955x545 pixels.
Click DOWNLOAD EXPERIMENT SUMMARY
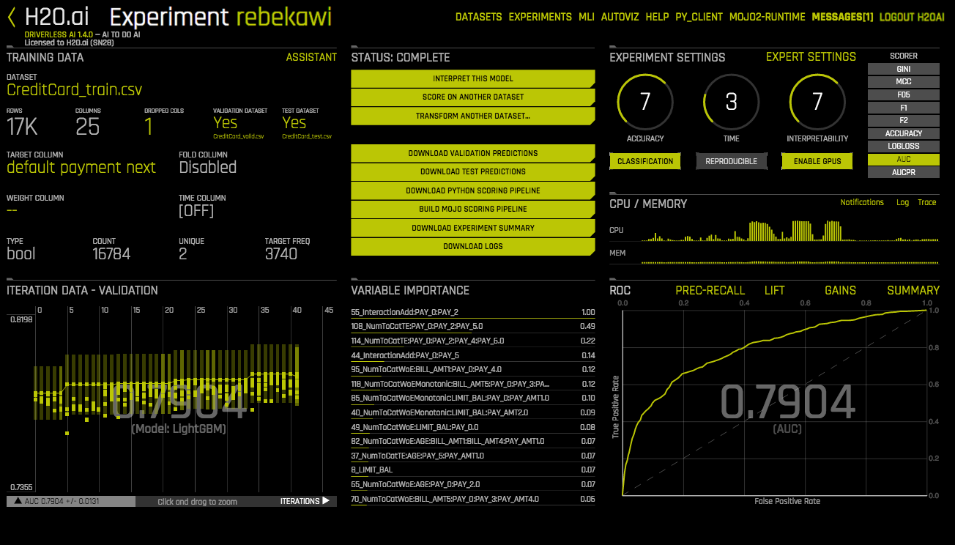pos(473,228)
